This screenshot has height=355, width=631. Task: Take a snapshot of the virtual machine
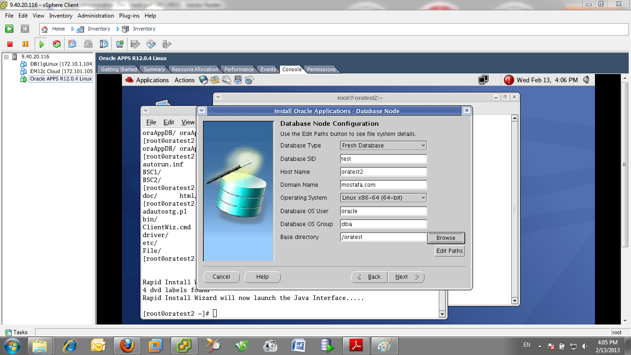[73, 44]
